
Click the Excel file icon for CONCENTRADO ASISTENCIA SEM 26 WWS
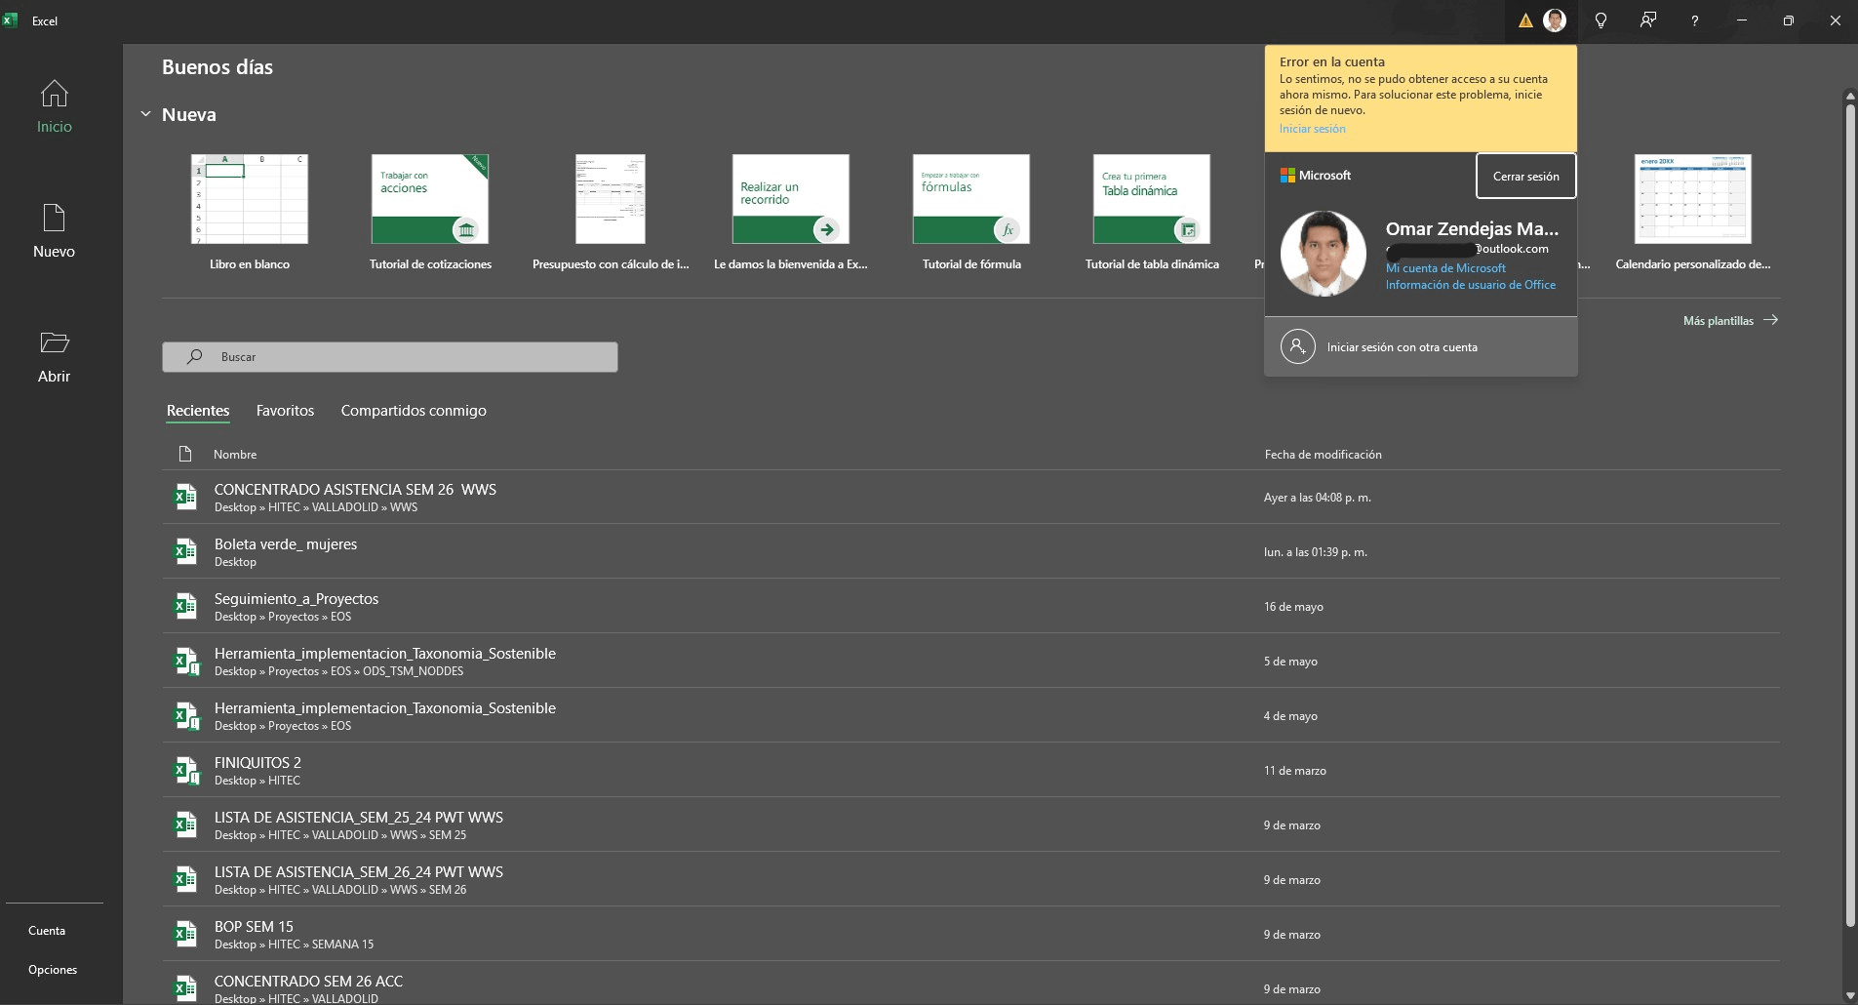185,497
